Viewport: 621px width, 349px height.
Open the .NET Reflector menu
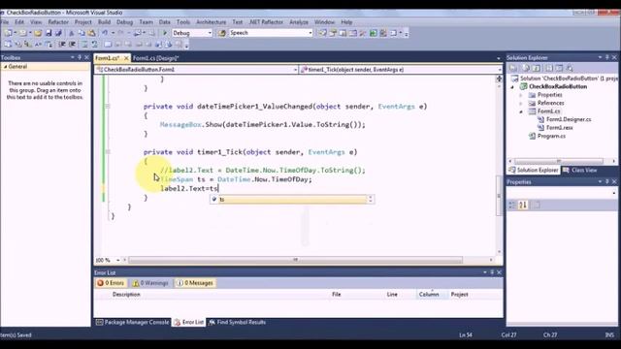(266, 22)
